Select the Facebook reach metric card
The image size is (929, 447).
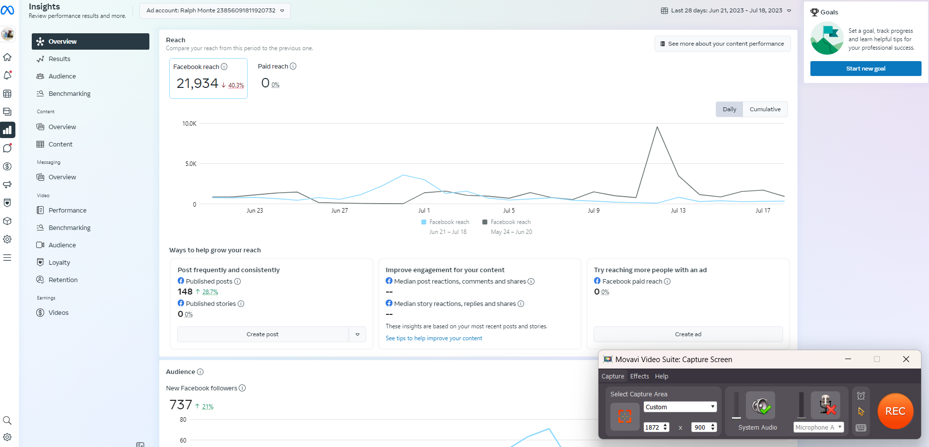[x=208, y=78]
